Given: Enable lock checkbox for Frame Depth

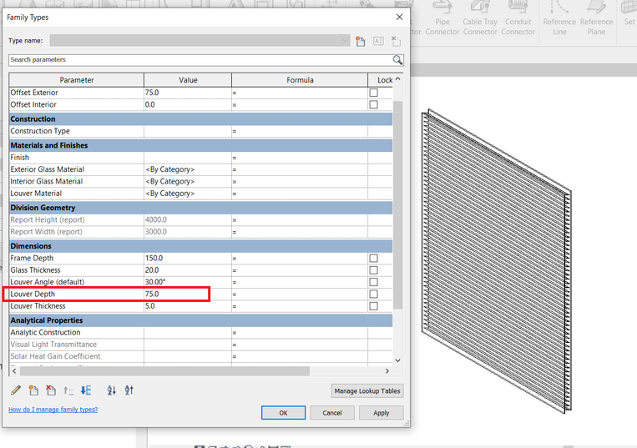Looking at the screenshot, I should pos(373,258).
